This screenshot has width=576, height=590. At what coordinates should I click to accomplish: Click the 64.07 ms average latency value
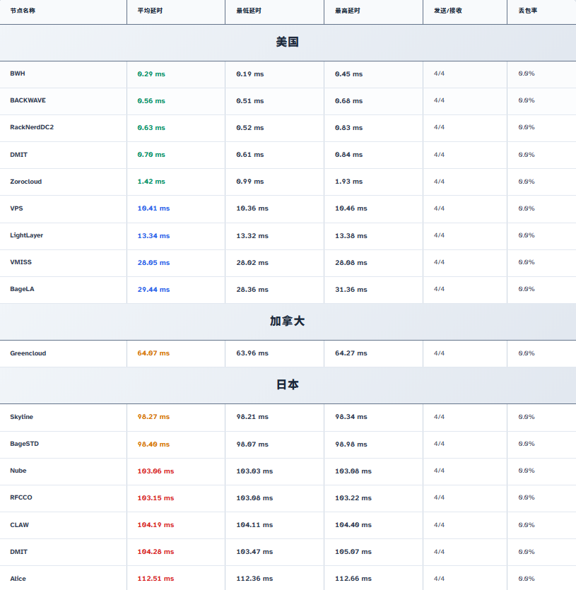[153, 353]
